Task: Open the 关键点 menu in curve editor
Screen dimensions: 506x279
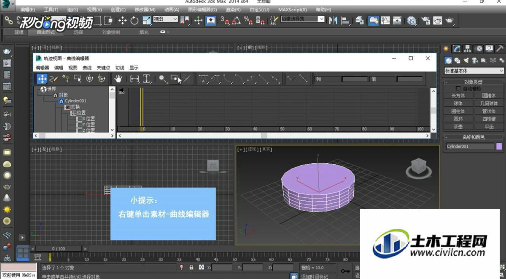Action: (103, 68)
